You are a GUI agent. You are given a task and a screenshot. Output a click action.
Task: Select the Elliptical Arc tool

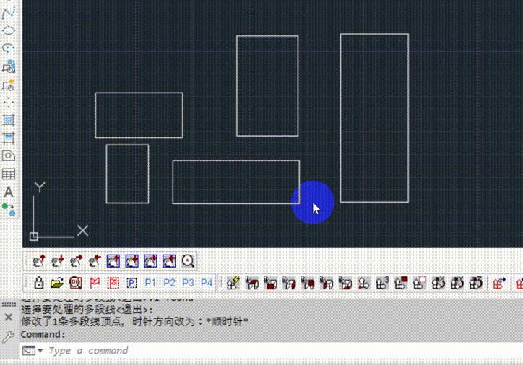[9, 48]
